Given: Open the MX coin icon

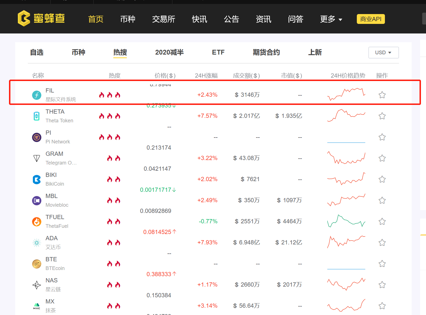Looking at the screenshot, I should coord(37,306).
